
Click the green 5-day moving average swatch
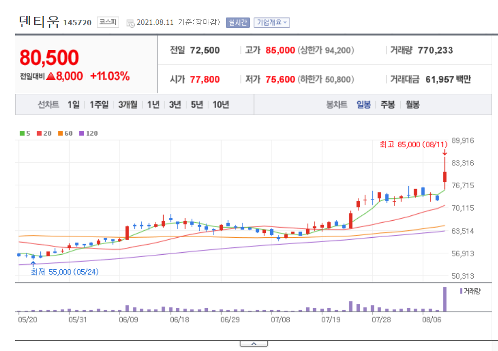[22, 134]
